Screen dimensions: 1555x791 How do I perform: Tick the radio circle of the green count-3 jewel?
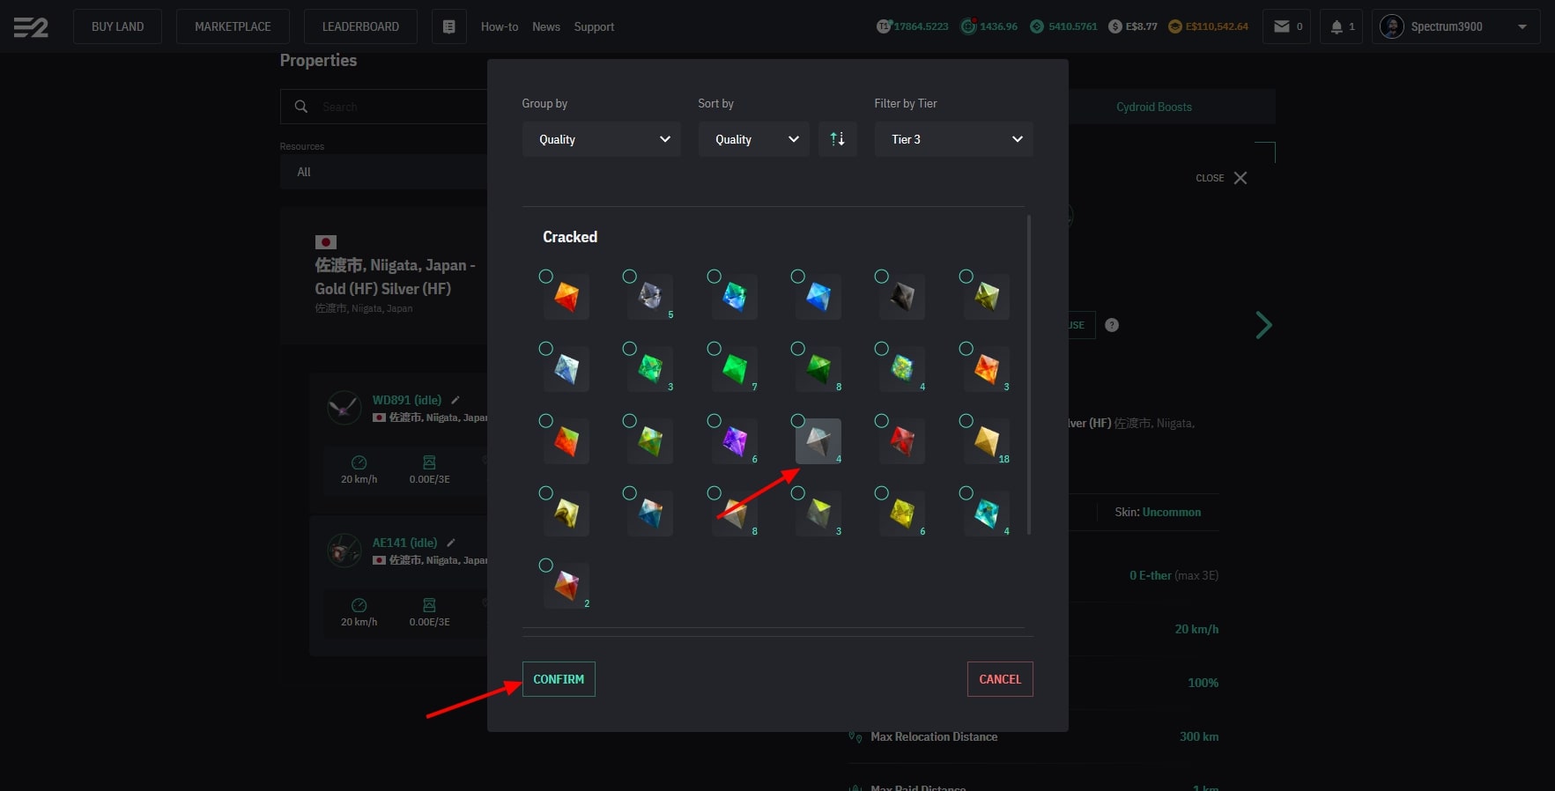click(x=629, y=349)
